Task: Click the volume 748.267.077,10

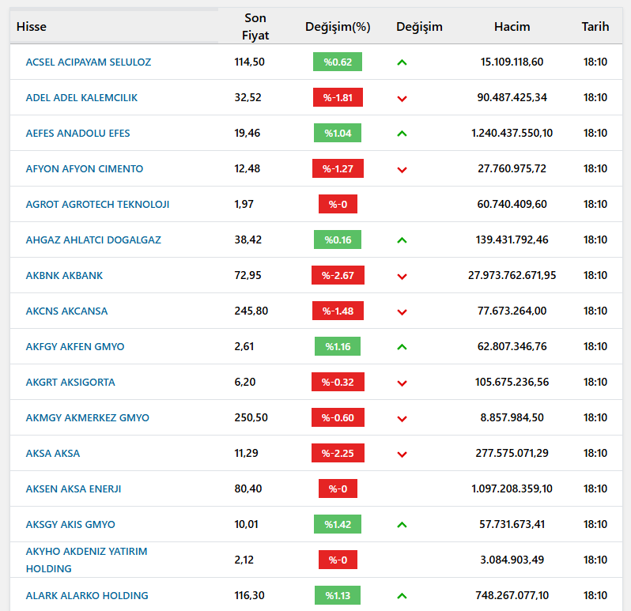Action: [x=512, y=595]
